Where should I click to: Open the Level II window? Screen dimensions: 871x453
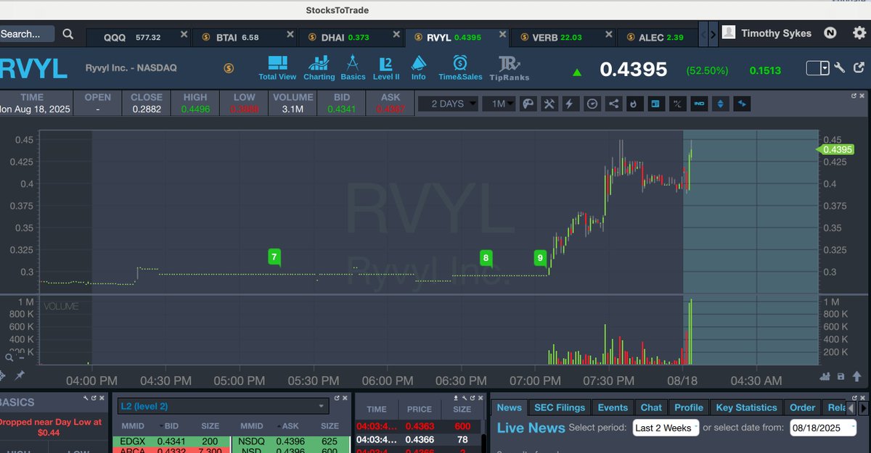point(386,67)
